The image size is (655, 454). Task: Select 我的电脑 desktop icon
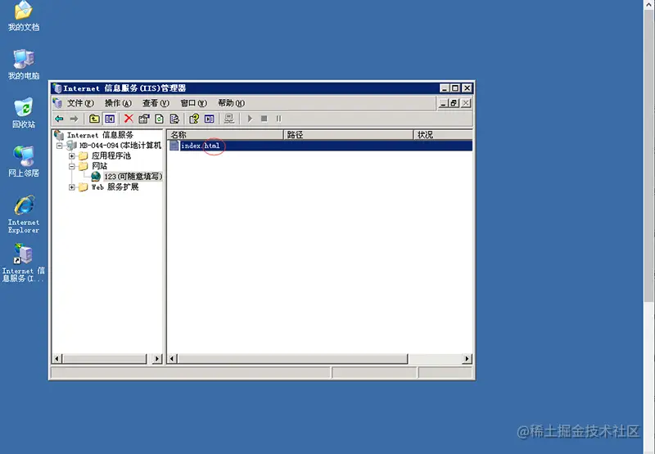pyautogui.click(x=24, y=65)
